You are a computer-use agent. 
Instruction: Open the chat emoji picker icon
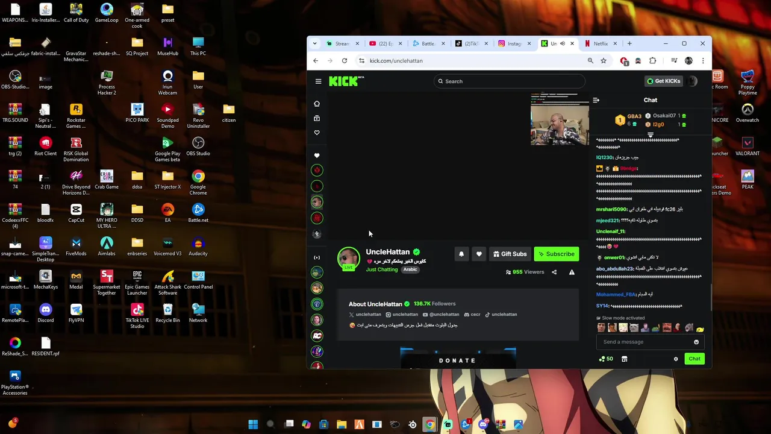coord(696,342)
